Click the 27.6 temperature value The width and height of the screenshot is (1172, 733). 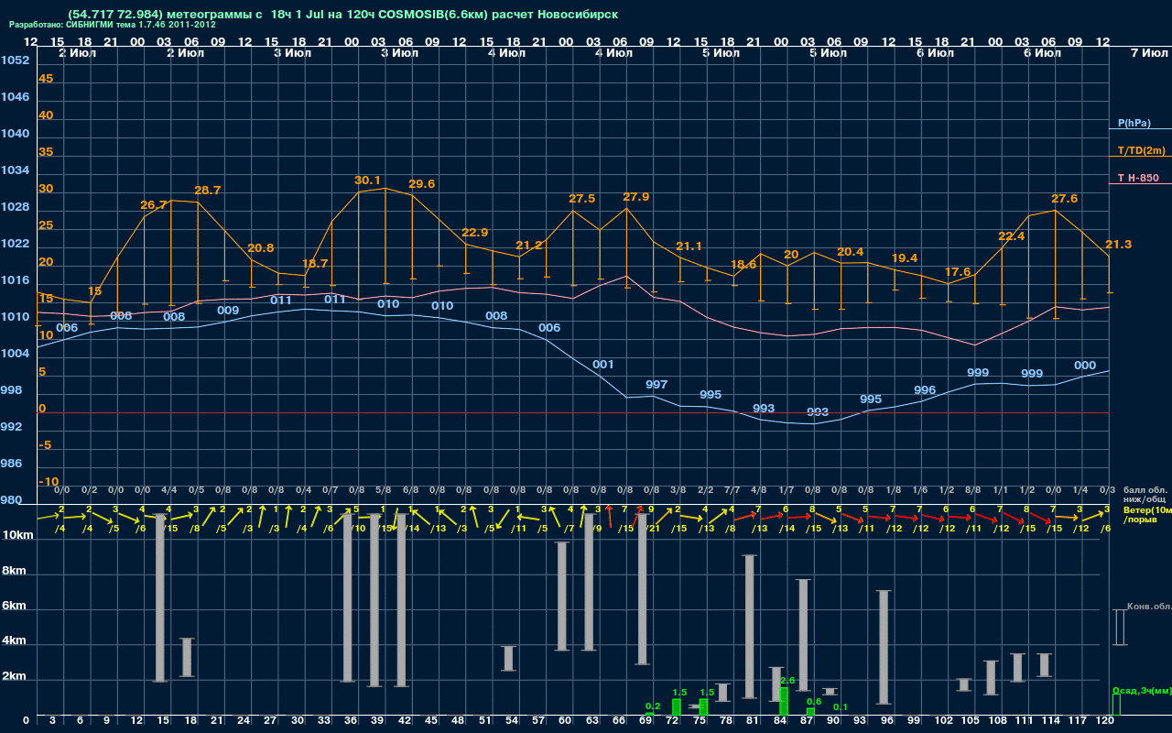[1064, 199]
